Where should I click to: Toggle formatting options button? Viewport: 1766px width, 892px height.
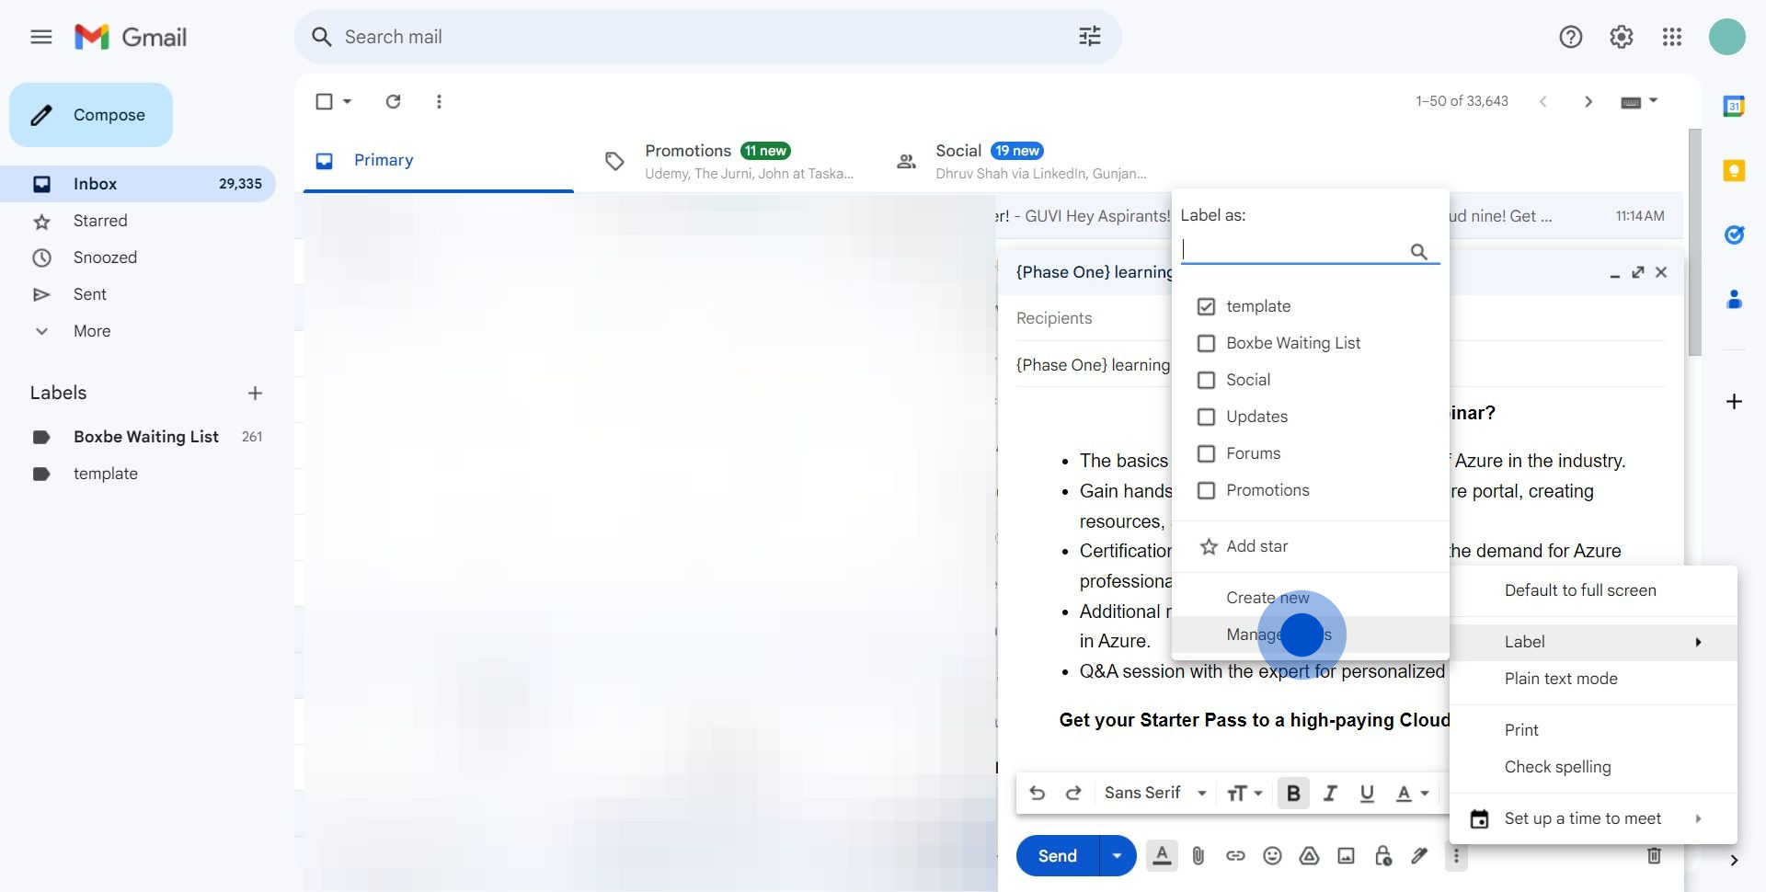tap(1162, 856)
